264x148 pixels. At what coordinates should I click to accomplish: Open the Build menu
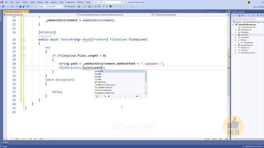point(32,2)
